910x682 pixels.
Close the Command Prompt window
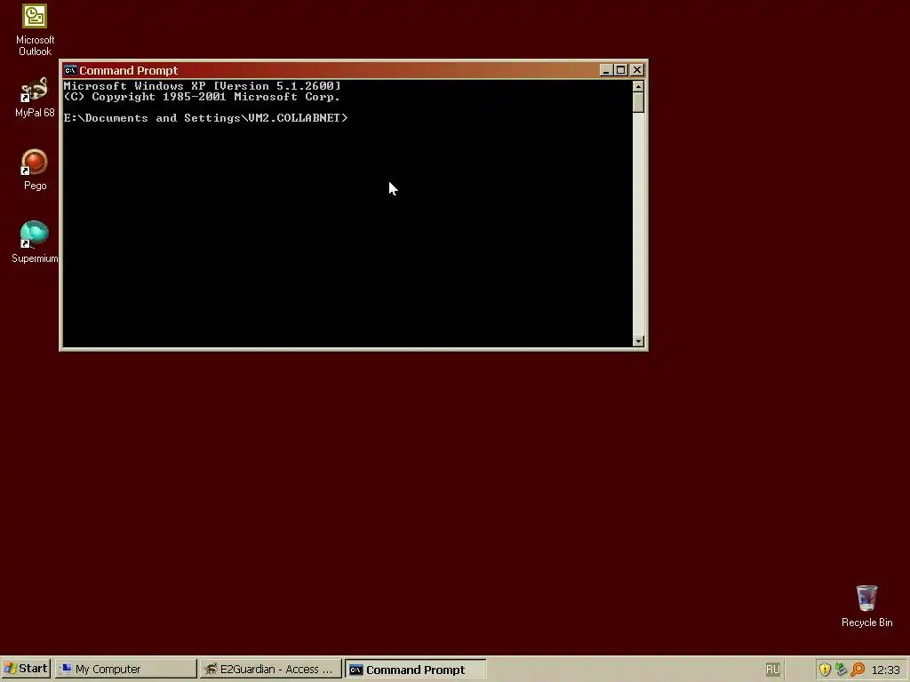click(636, 70)
